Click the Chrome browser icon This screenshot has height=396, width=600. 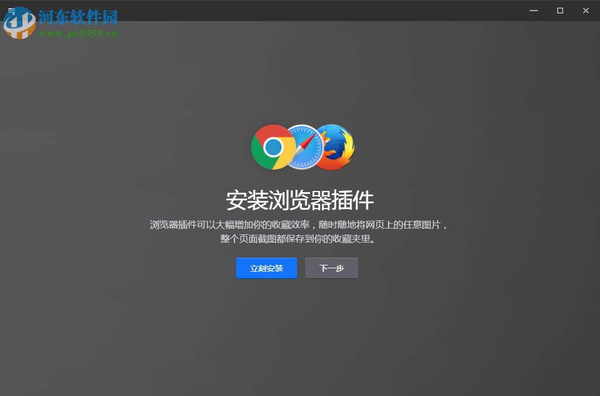coord(273,146)
